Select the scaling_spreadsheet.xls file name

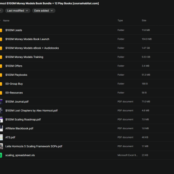click(x=20, y=155)
